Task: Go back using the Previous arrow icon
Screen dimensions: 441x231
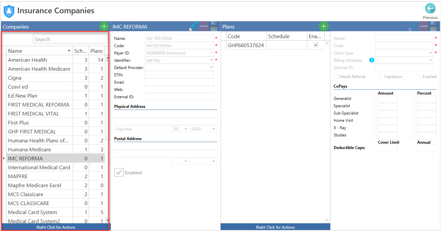Action: click(x=430, y=9)
